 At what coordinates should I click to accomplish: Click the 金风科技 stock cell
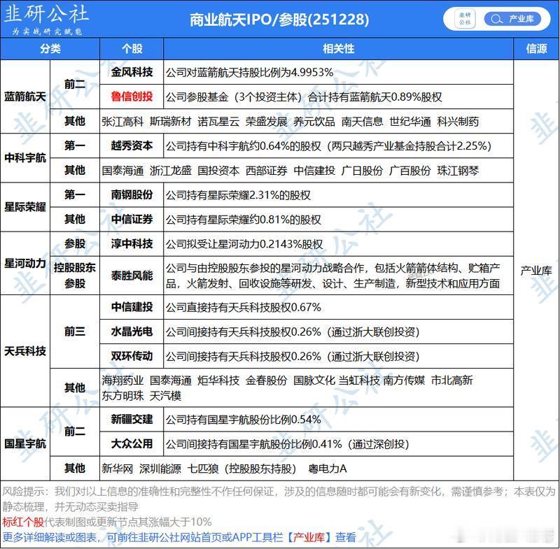point(131,70)
